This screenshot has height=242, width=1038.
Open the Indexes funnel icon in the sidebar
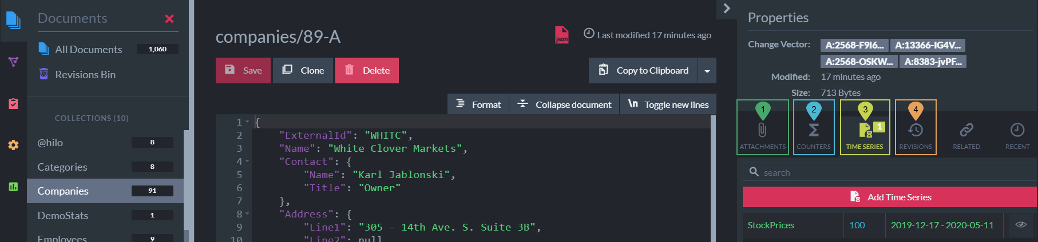click(x=13, y=62)
